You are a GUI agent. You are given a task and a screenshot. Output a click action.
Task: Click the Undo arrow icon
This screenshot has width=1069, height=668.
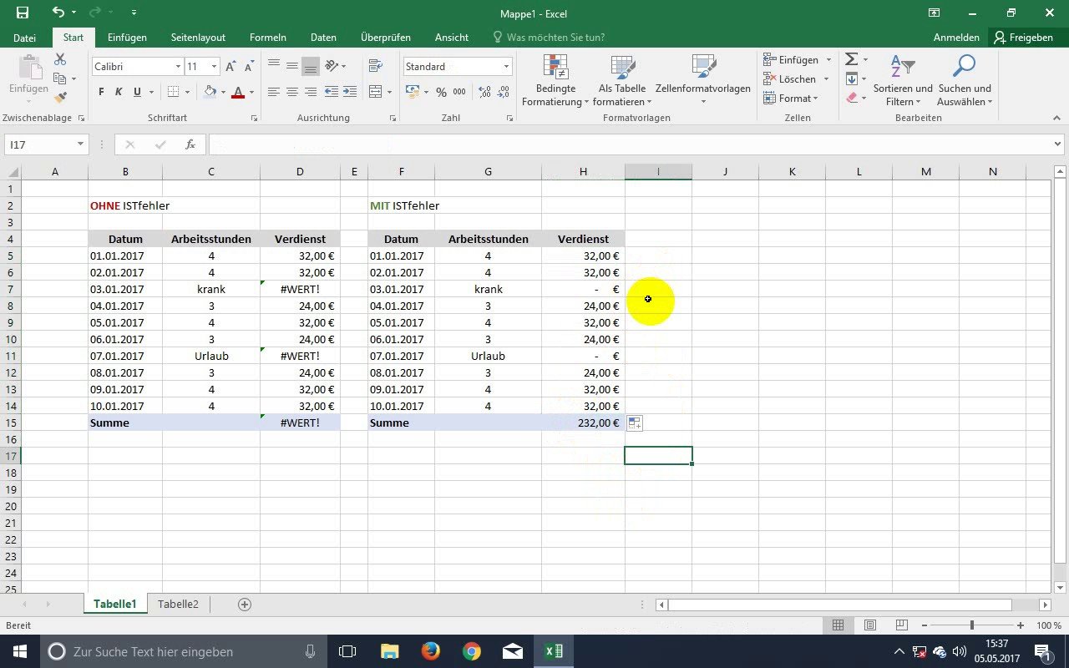(58, 13)
